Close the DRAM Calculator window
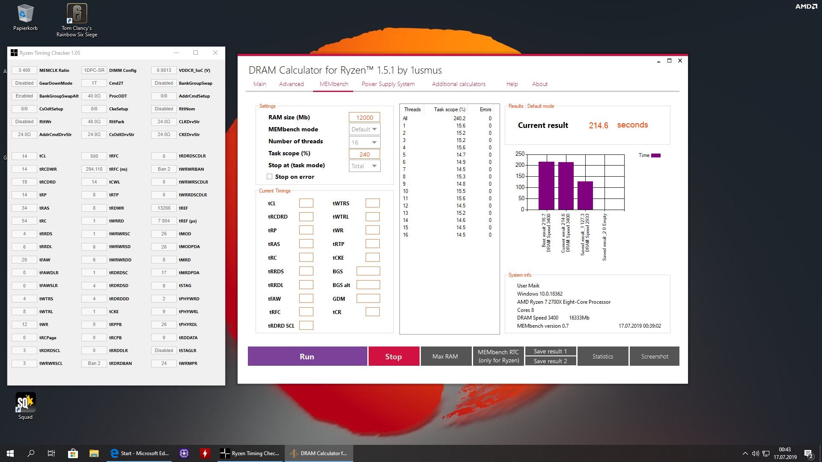This screenshot has height=462, width=822. 680,61
